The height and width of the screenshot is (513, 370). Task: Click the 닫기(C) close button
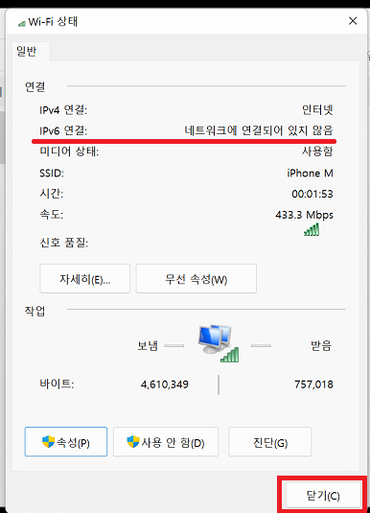click(x=323, y=496)
